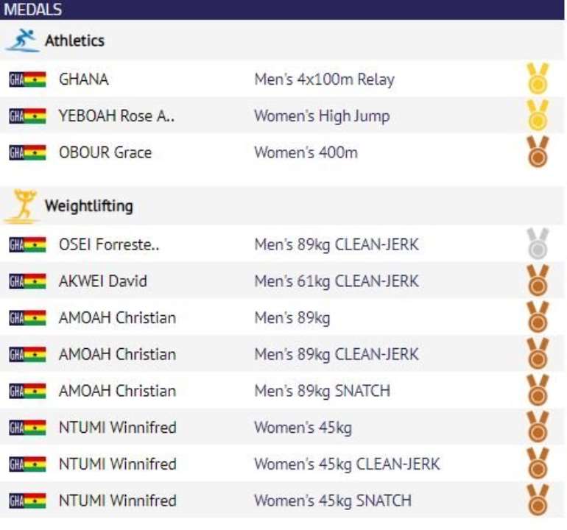This screenshot has width=567, height=530.
Task: Open athlete OBOUR Grace
Action: (105, 152)
